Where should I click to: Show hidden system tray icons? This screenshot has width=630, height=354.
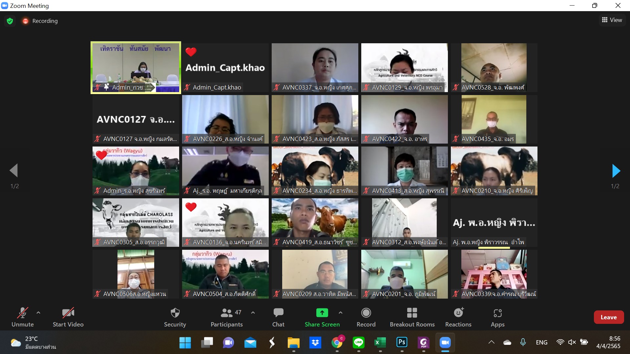[x=491, y=342]
